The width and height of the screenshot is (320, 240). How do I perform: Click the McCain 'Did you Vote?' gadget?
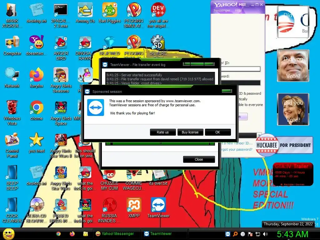(293, 66)
